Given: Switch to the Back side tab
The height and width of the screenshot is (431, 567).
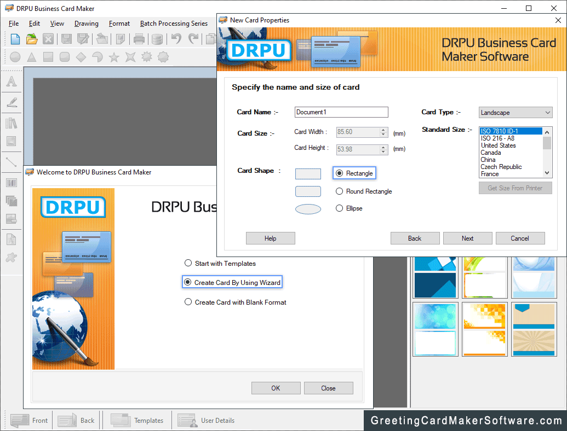Looking at the screenshot, I should [x=76, y=421].
